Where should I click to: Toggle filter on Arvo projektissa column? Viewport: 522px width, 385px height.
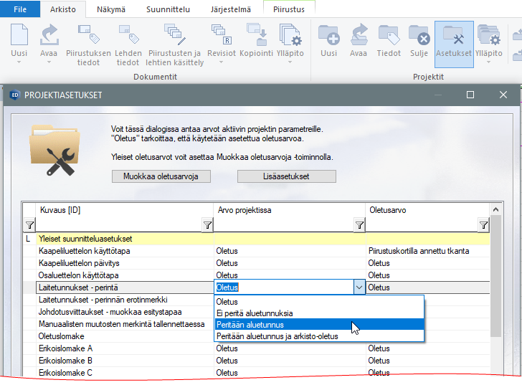point(359,226)
